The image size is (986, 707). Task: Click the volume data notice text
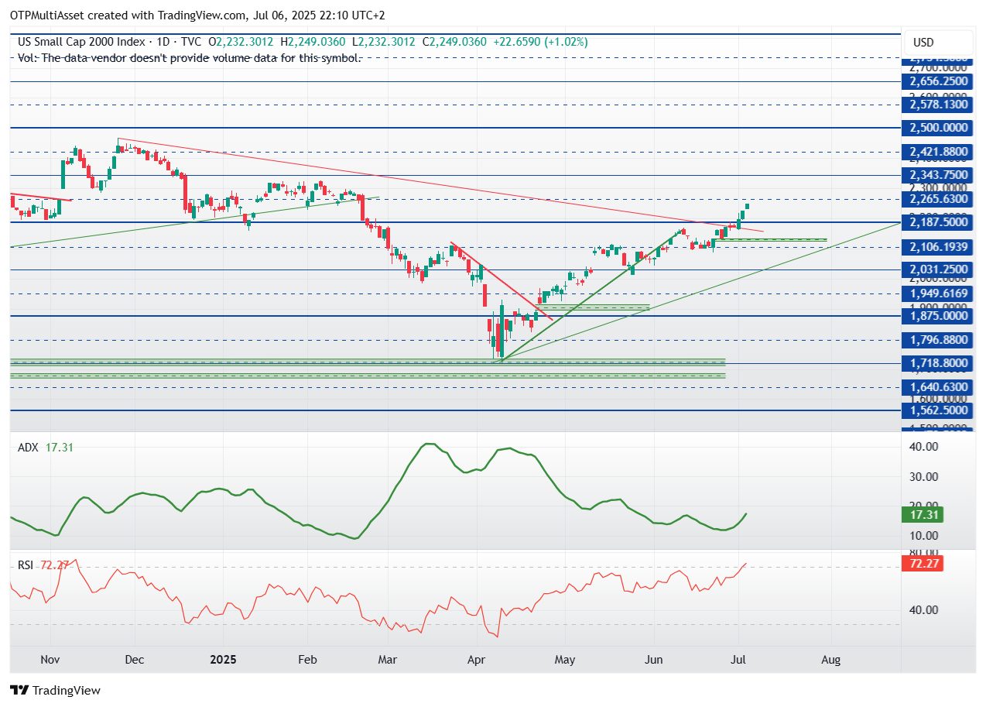point(190,58)
